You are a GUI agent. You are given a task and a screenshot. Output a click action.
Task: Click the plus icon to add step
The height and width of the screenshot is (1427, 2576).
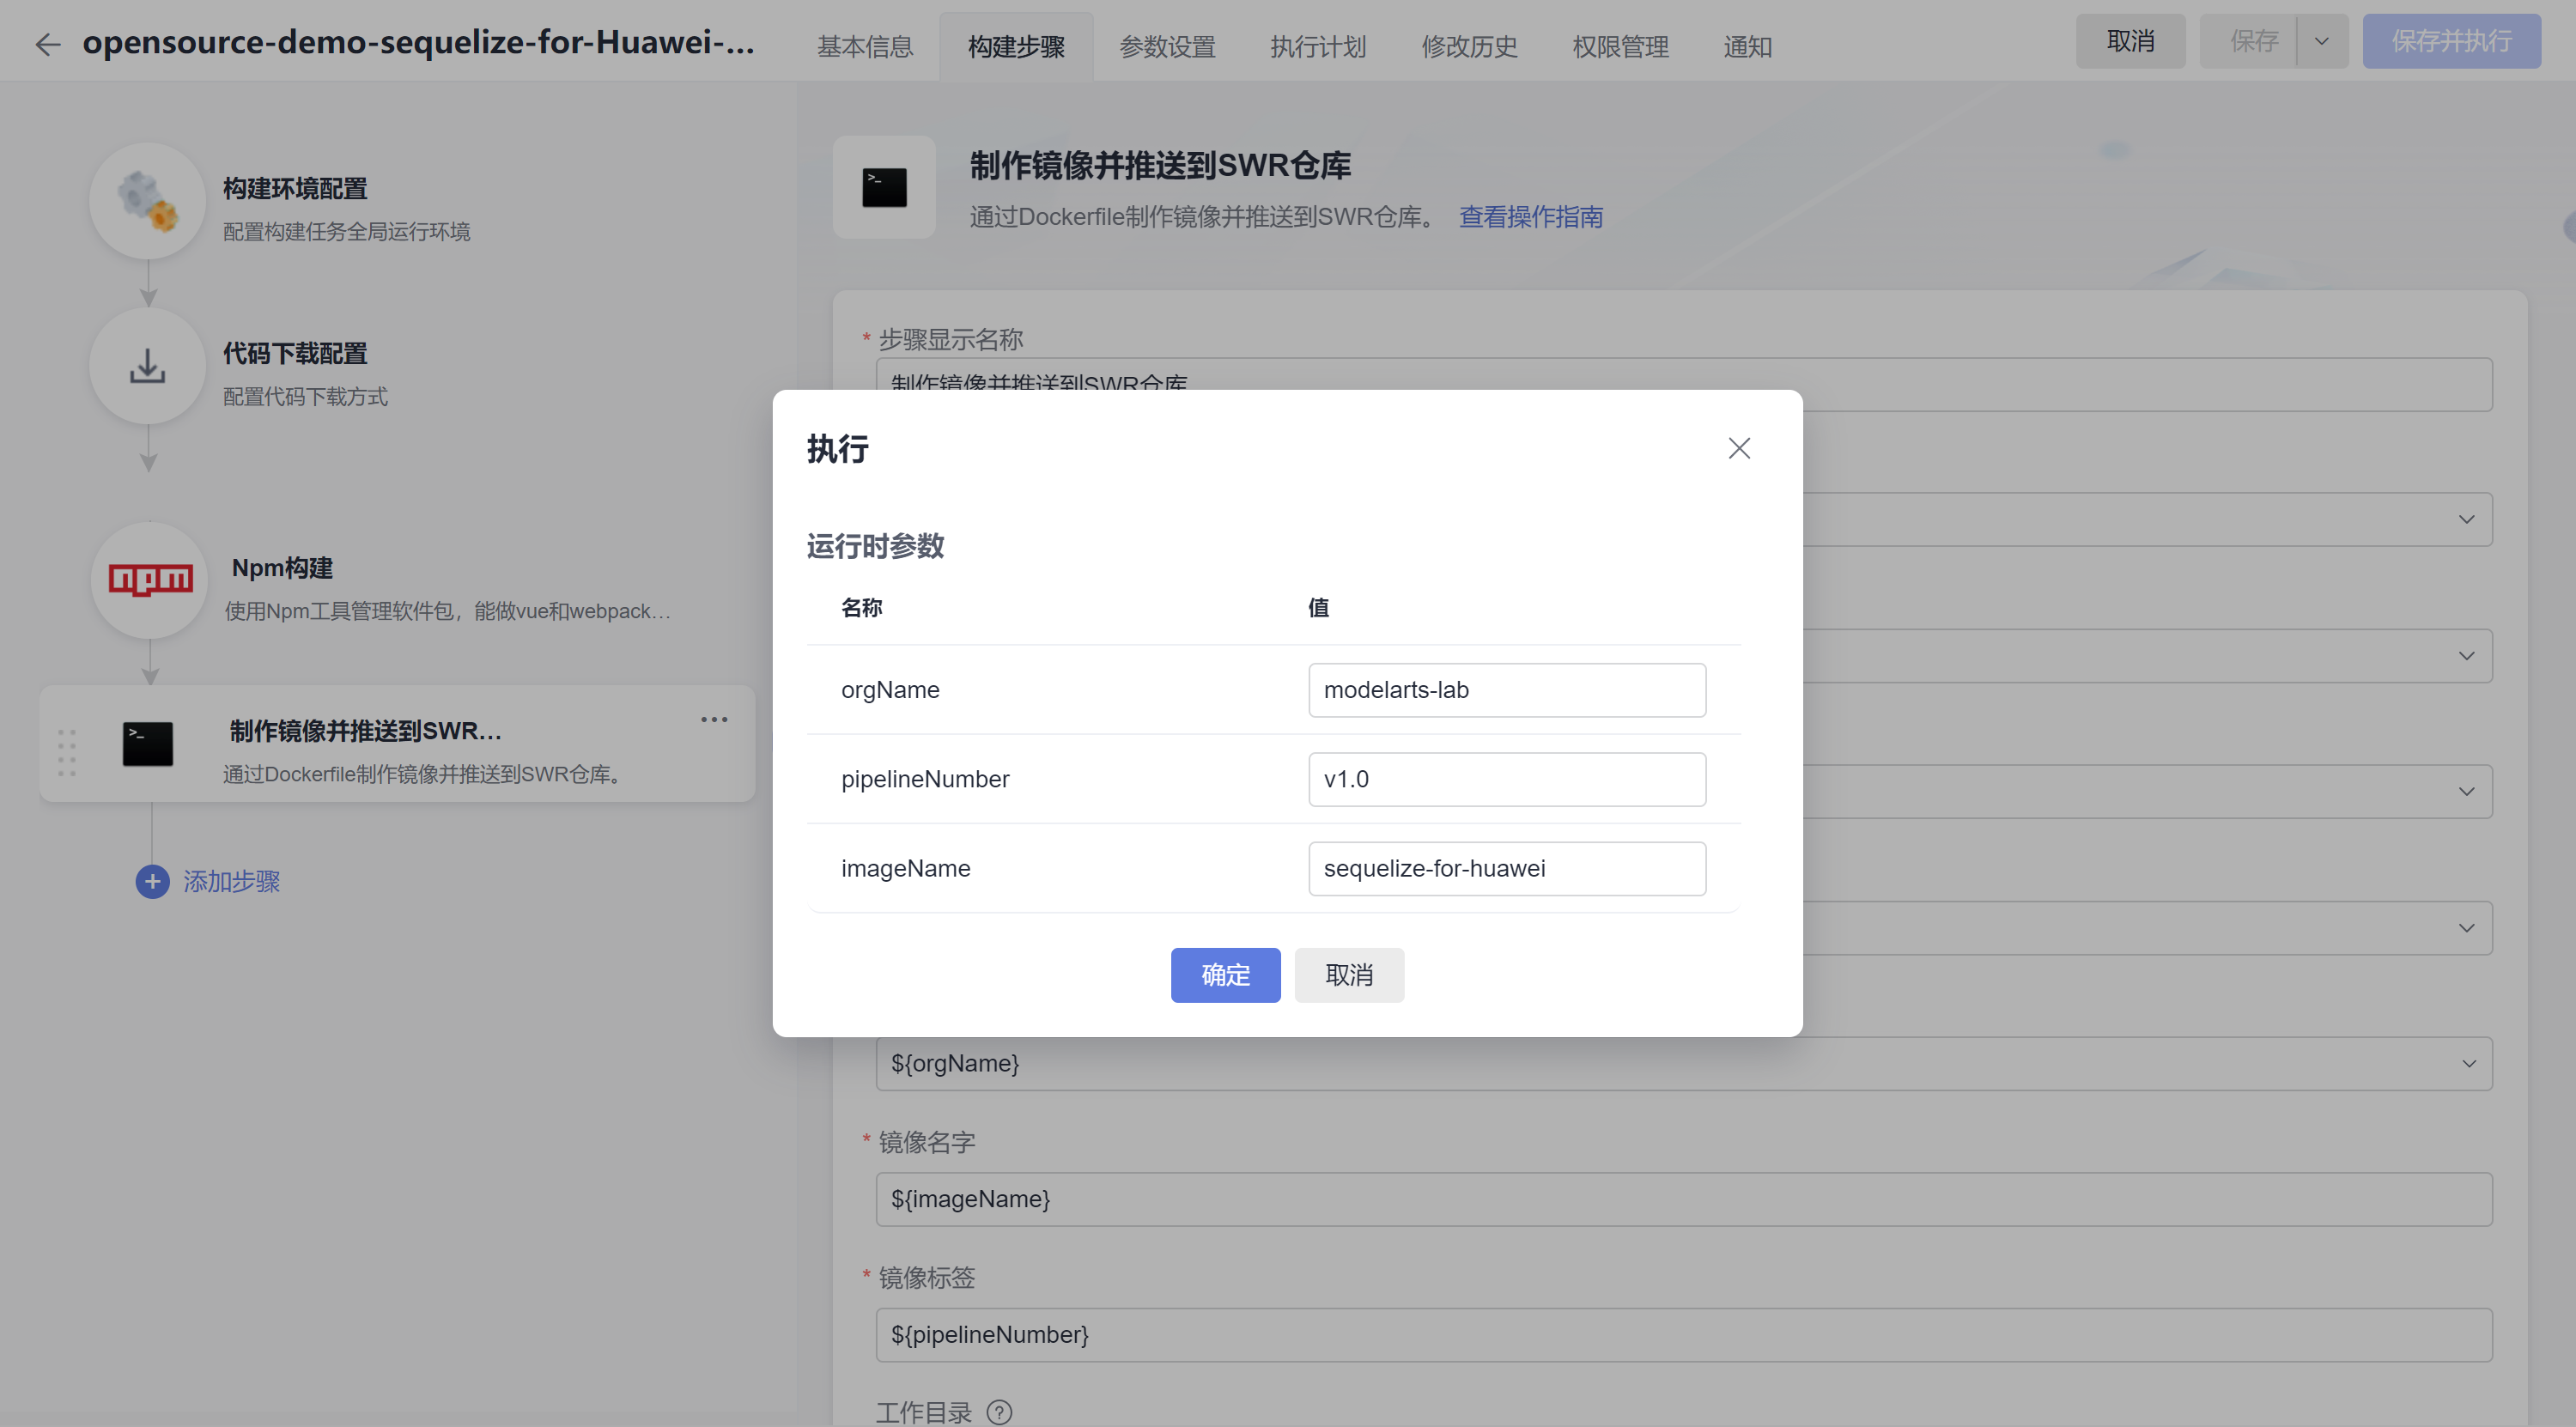coord(152,881)
